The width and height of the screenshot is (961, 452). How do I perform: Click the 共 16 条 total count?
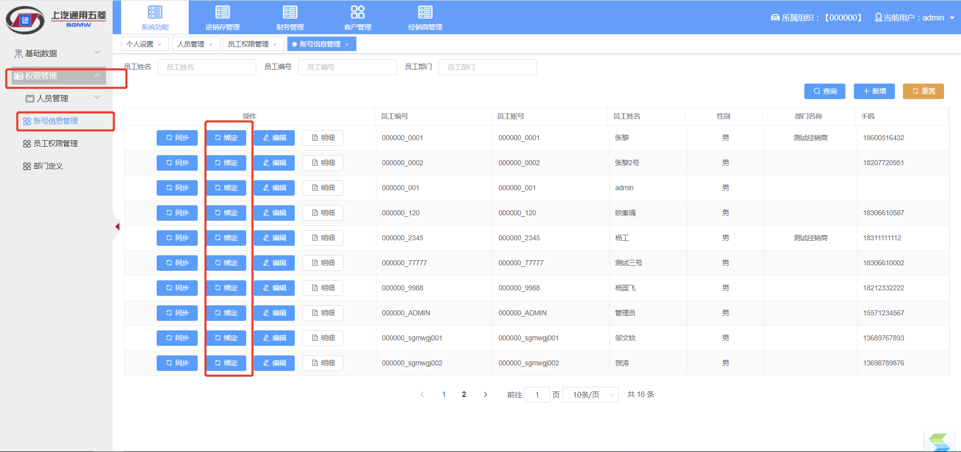tap(641, 394)
